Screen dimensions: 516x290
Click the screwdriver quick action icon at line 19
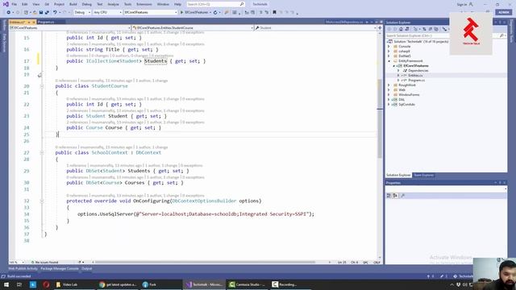coord(40,75)
